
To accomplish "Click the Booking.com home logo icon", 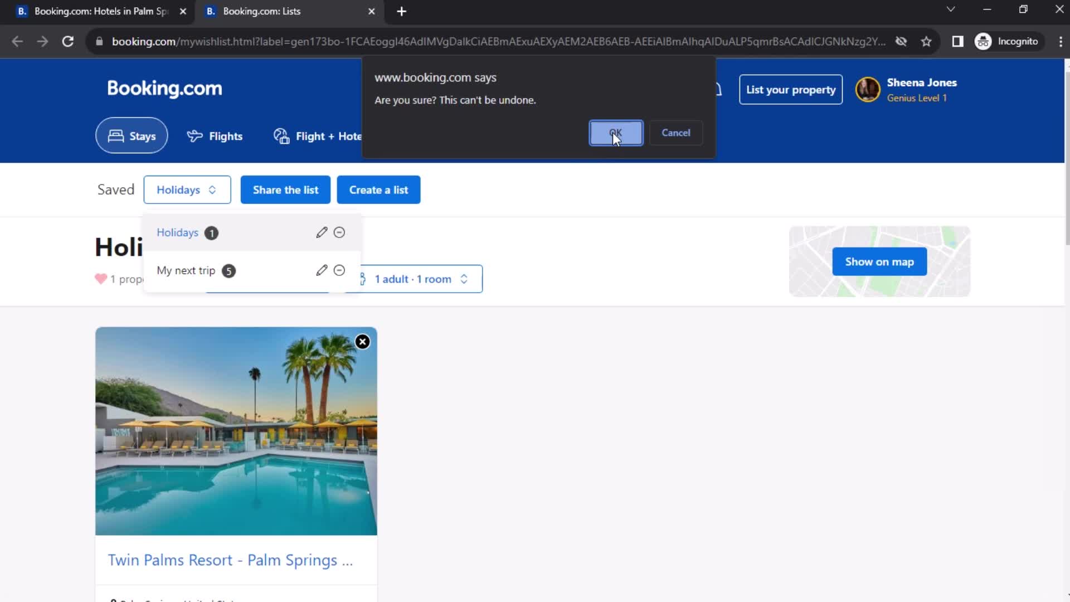I will click(x=164, y=89).
